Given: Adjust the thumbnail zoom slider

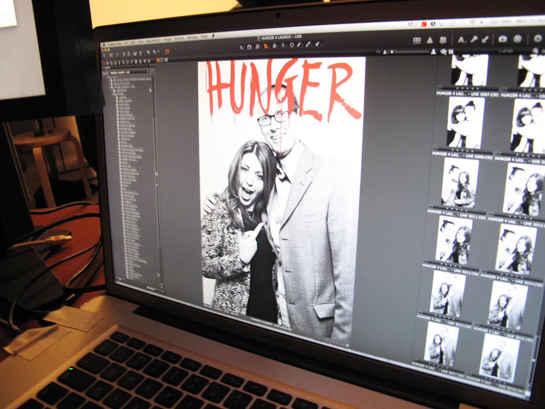Looking at the screenshot, I should pyautogui.click(x=408, y=52).
